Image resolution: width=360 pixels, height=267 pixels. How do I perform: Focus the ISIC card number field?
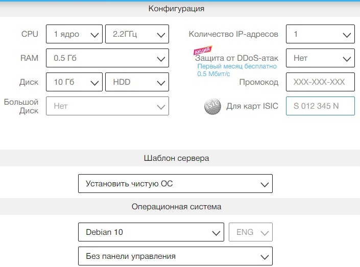(x=320, y=106)
